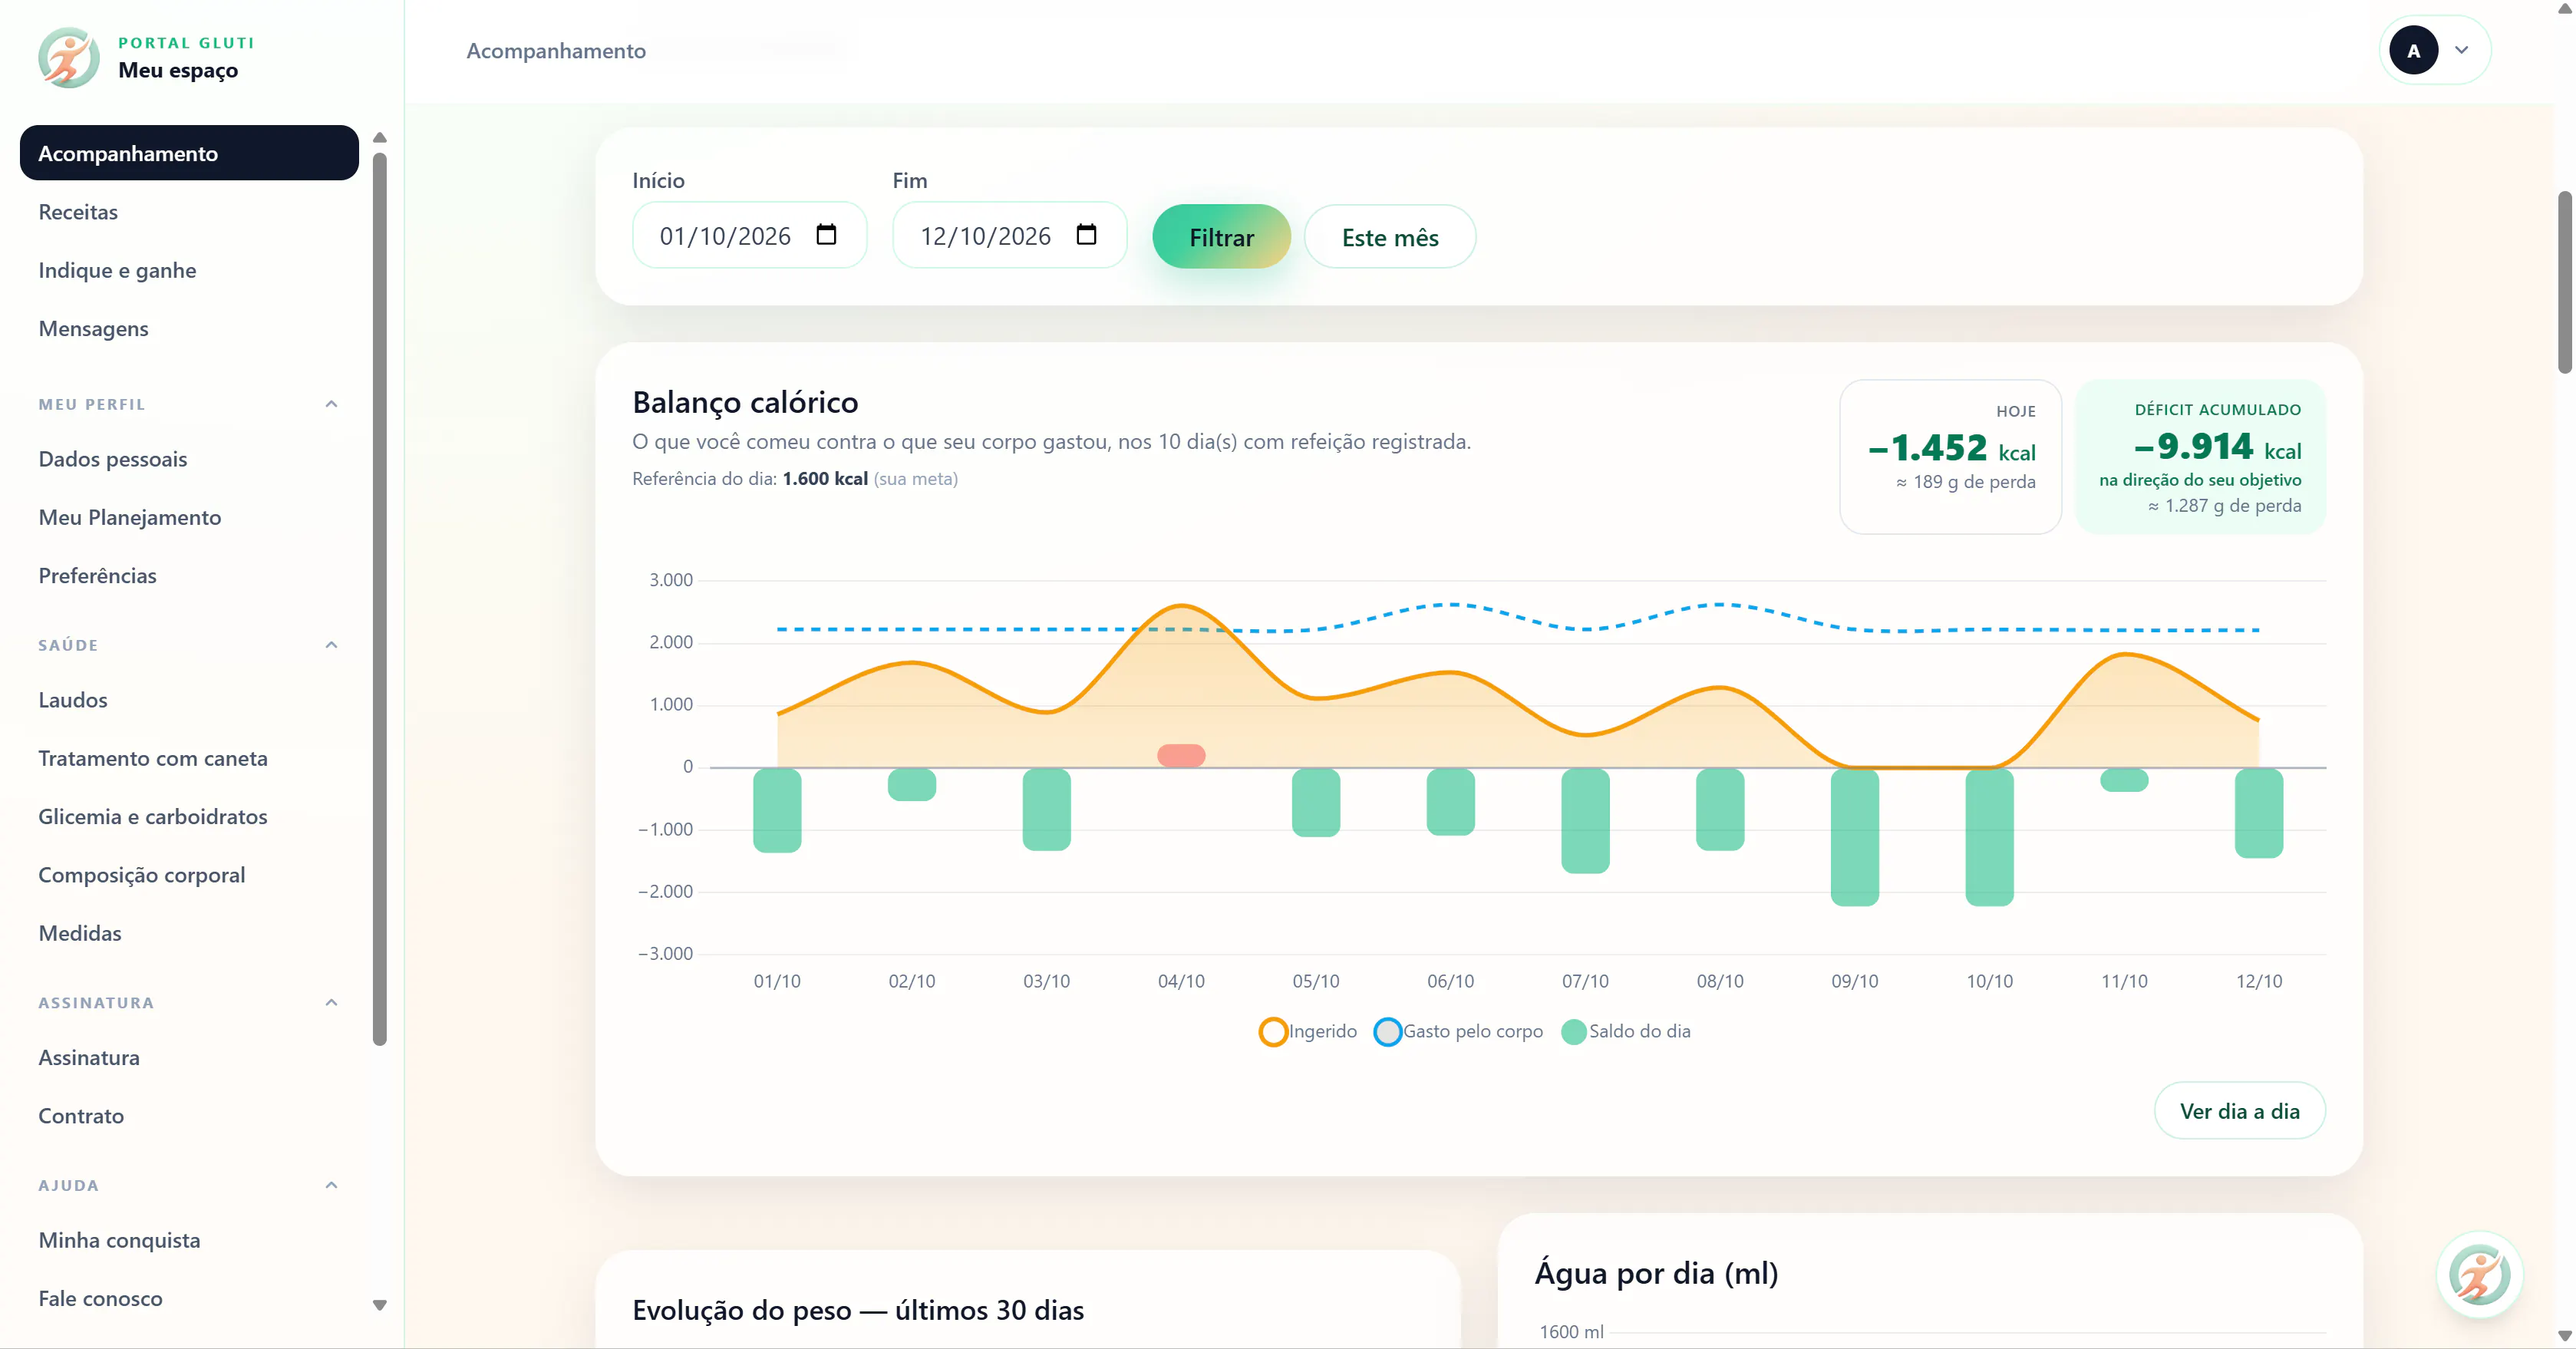Expand the user account dropdown chevron
The image size is (2576, 1349).
[2462, 50]
